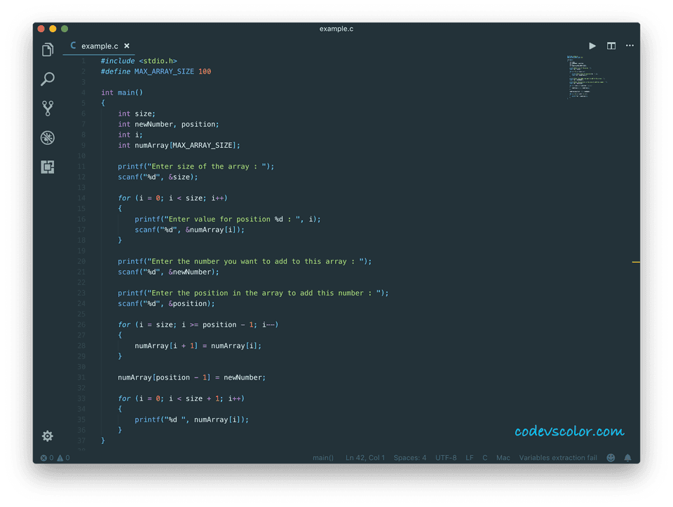
Task: Run the code with the play icon
Action: pos(592,46)
